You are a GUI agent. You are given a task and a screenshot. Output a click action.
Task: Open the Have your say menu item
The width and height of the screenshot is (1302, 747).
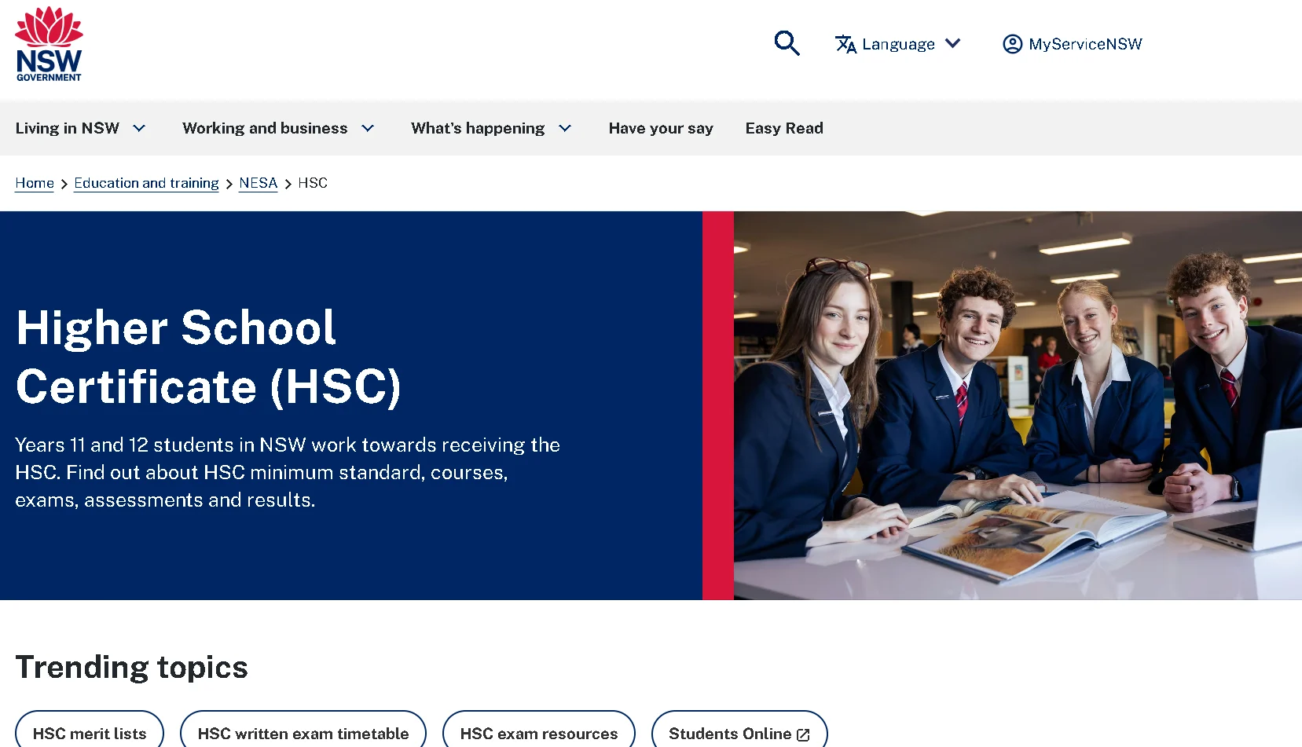click(x=661, y=128)
